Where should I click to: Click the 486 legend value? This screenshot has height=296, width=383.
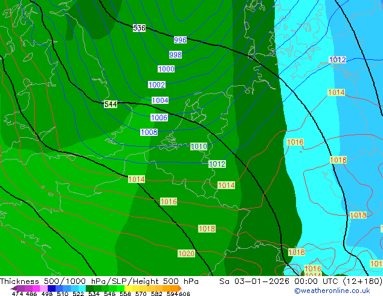click(x=31, y=294)
